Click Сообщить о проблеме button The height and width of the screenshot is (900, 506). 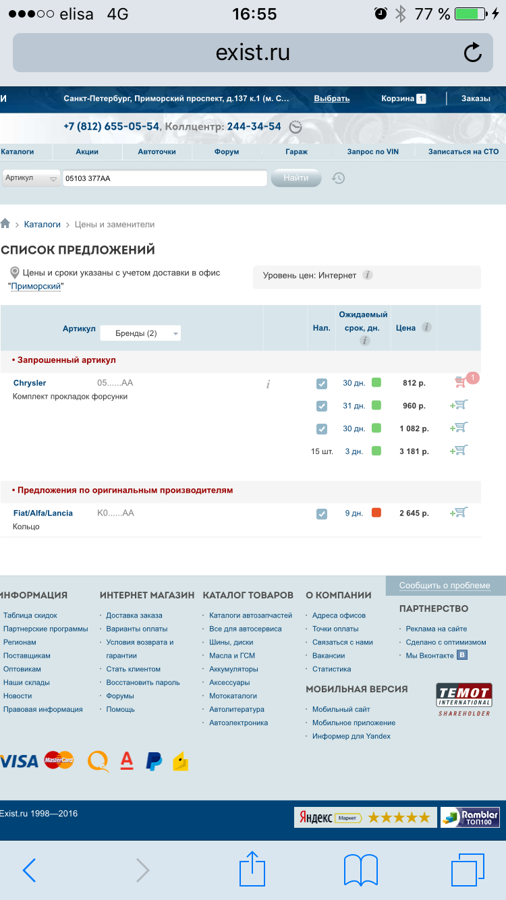click(x=445, y=586)
